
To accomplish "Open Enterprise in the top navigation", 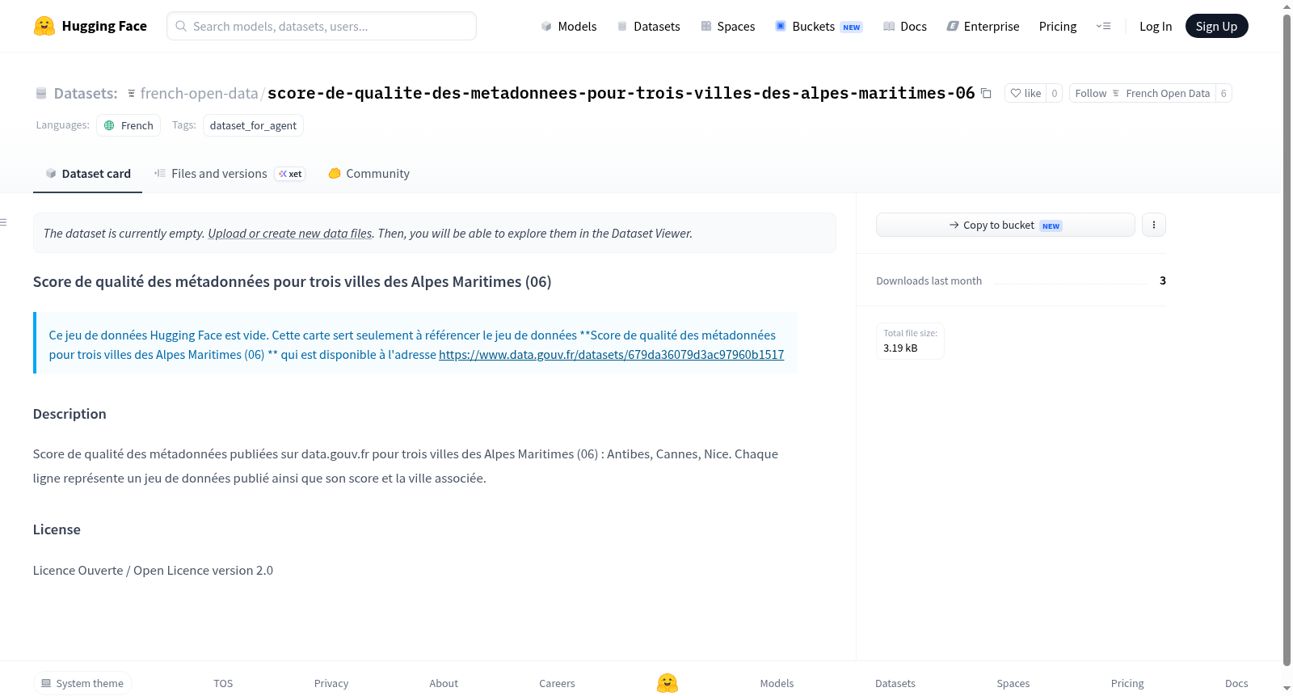I will tap(983, 26).
